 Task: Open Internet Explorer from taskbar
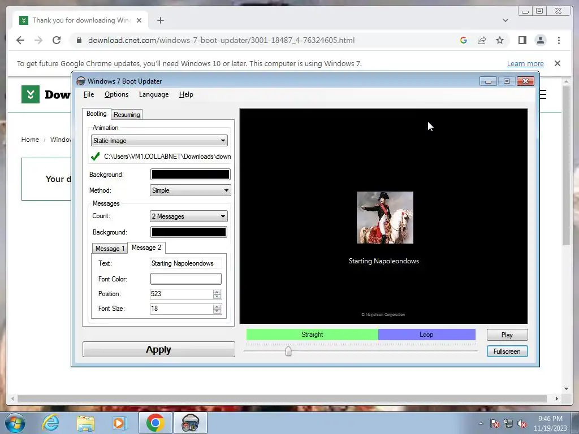[x=50, y=423]
